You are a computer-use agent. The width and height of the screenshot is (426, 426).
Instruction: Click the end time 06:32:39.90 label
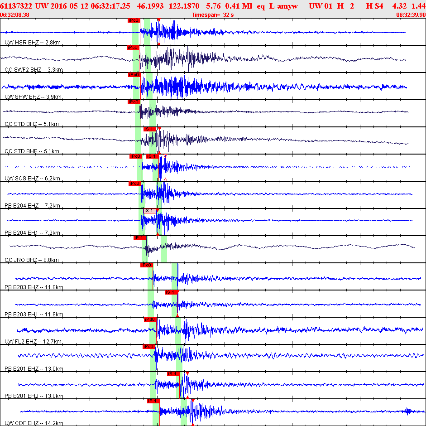pos(411,15)
